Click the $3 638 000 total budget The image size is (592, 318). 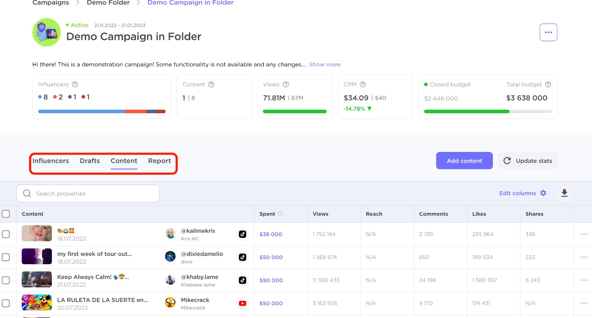(x=527, y=98)
